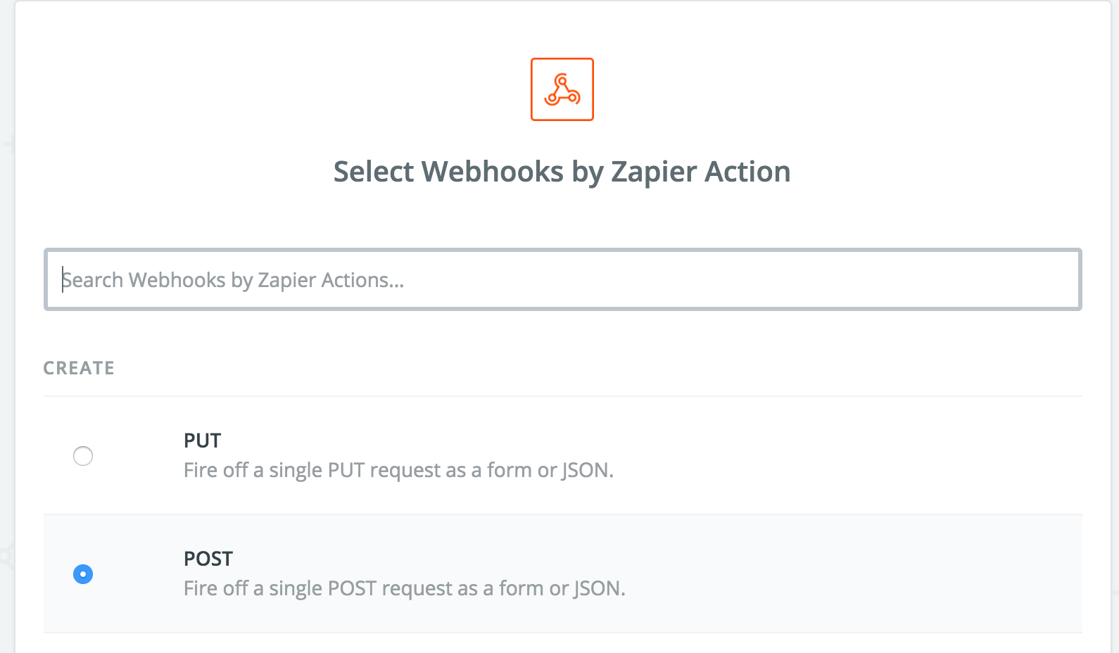Select the PUT radio button
Viewport: 1119px width, 653px height.
(x=83, y=456)
